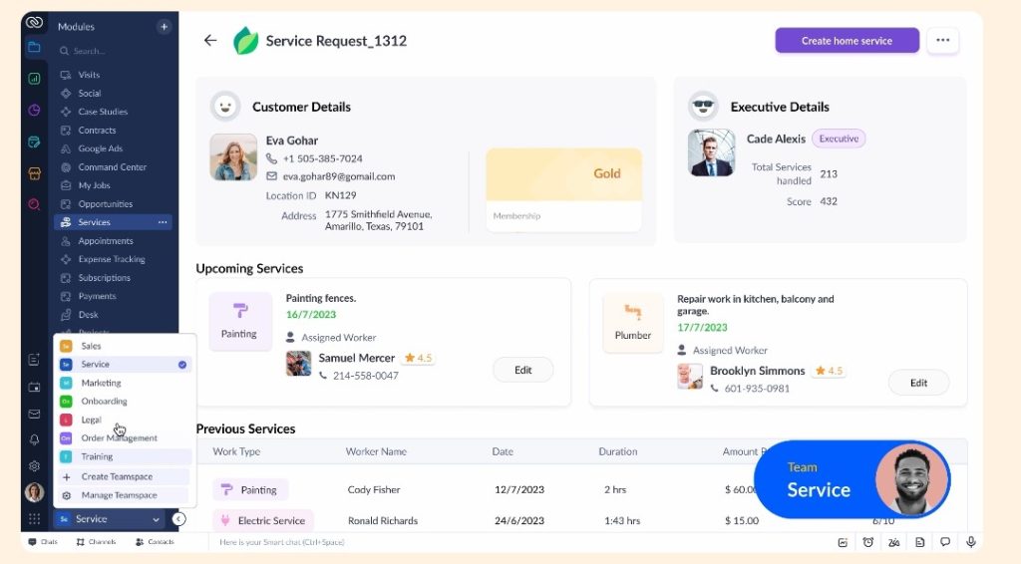Click the Painting service type tile
Screen dimensions: 1021x564
click(x=240, y=321)
